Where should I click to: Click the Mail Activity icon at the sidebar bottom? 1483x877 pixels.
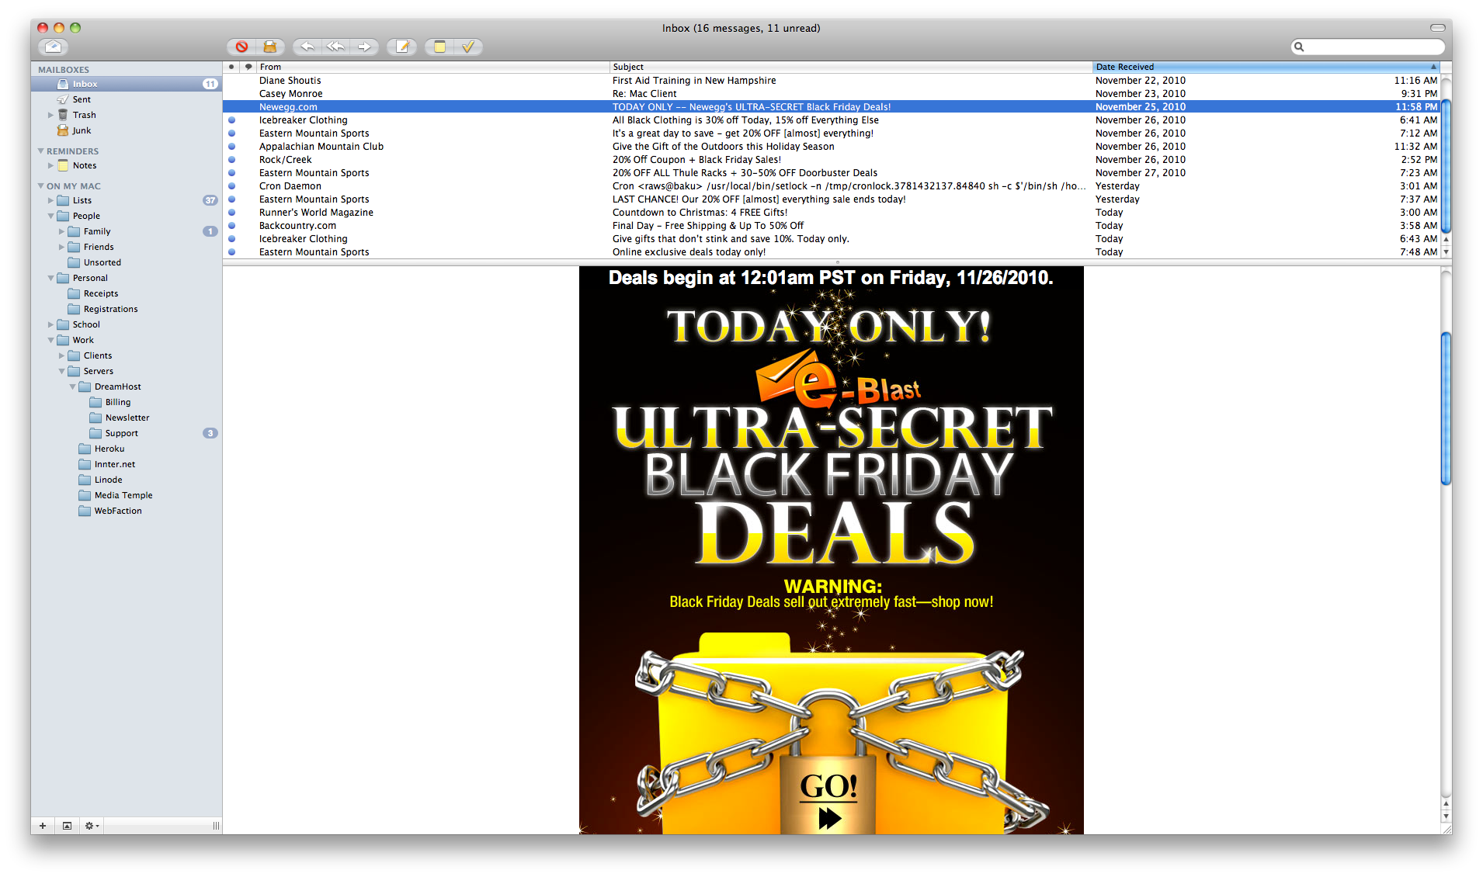tap(67, 826)
